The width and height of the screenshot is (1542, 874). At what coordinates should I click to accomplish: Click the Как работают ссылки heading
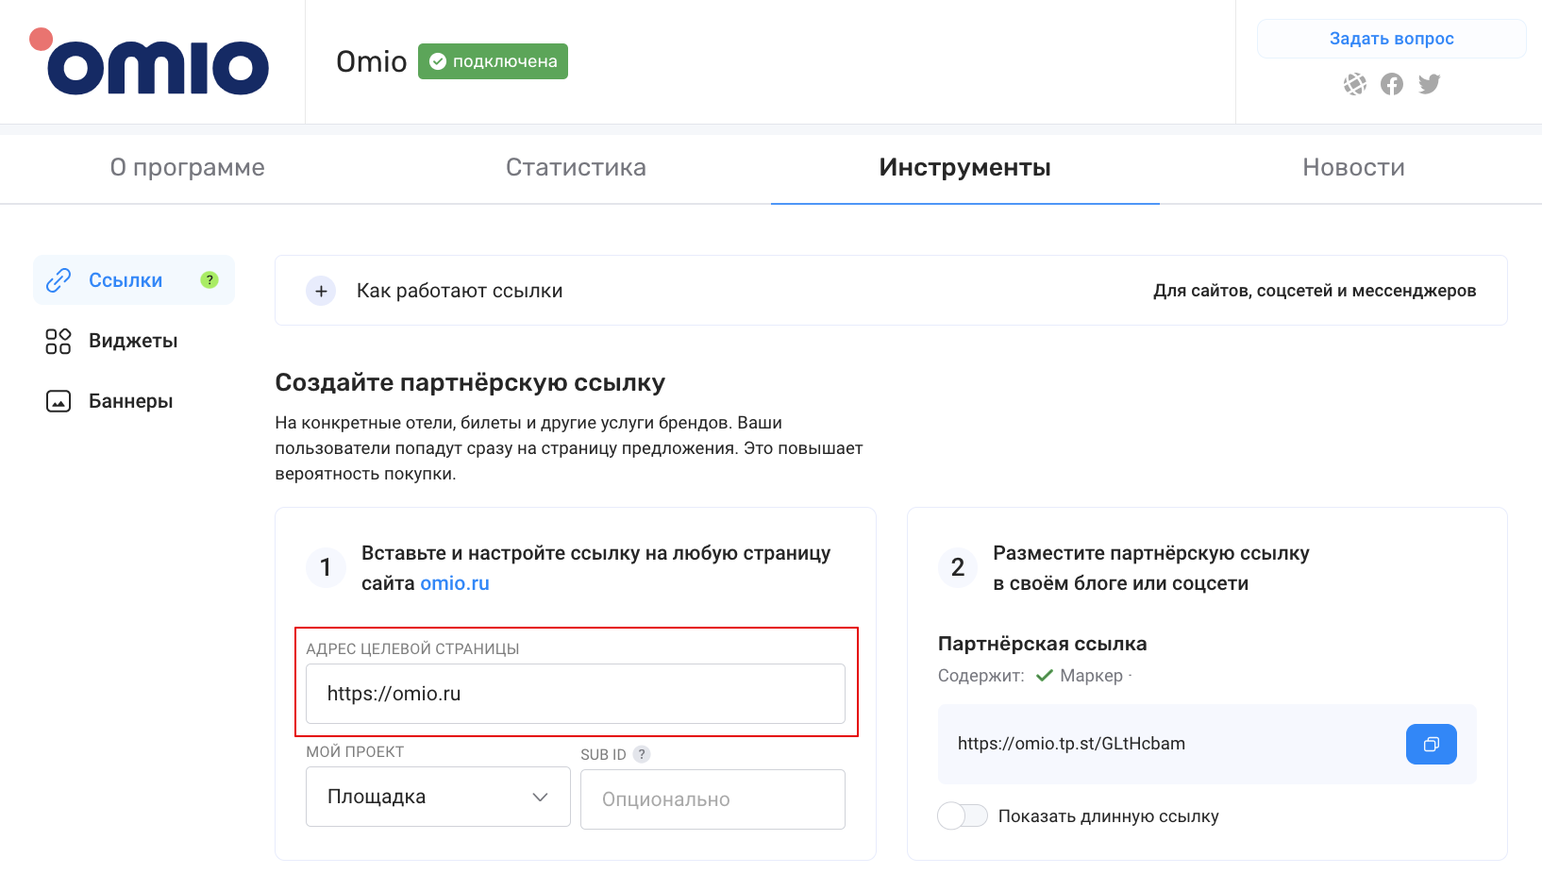[x=460, y=291]
